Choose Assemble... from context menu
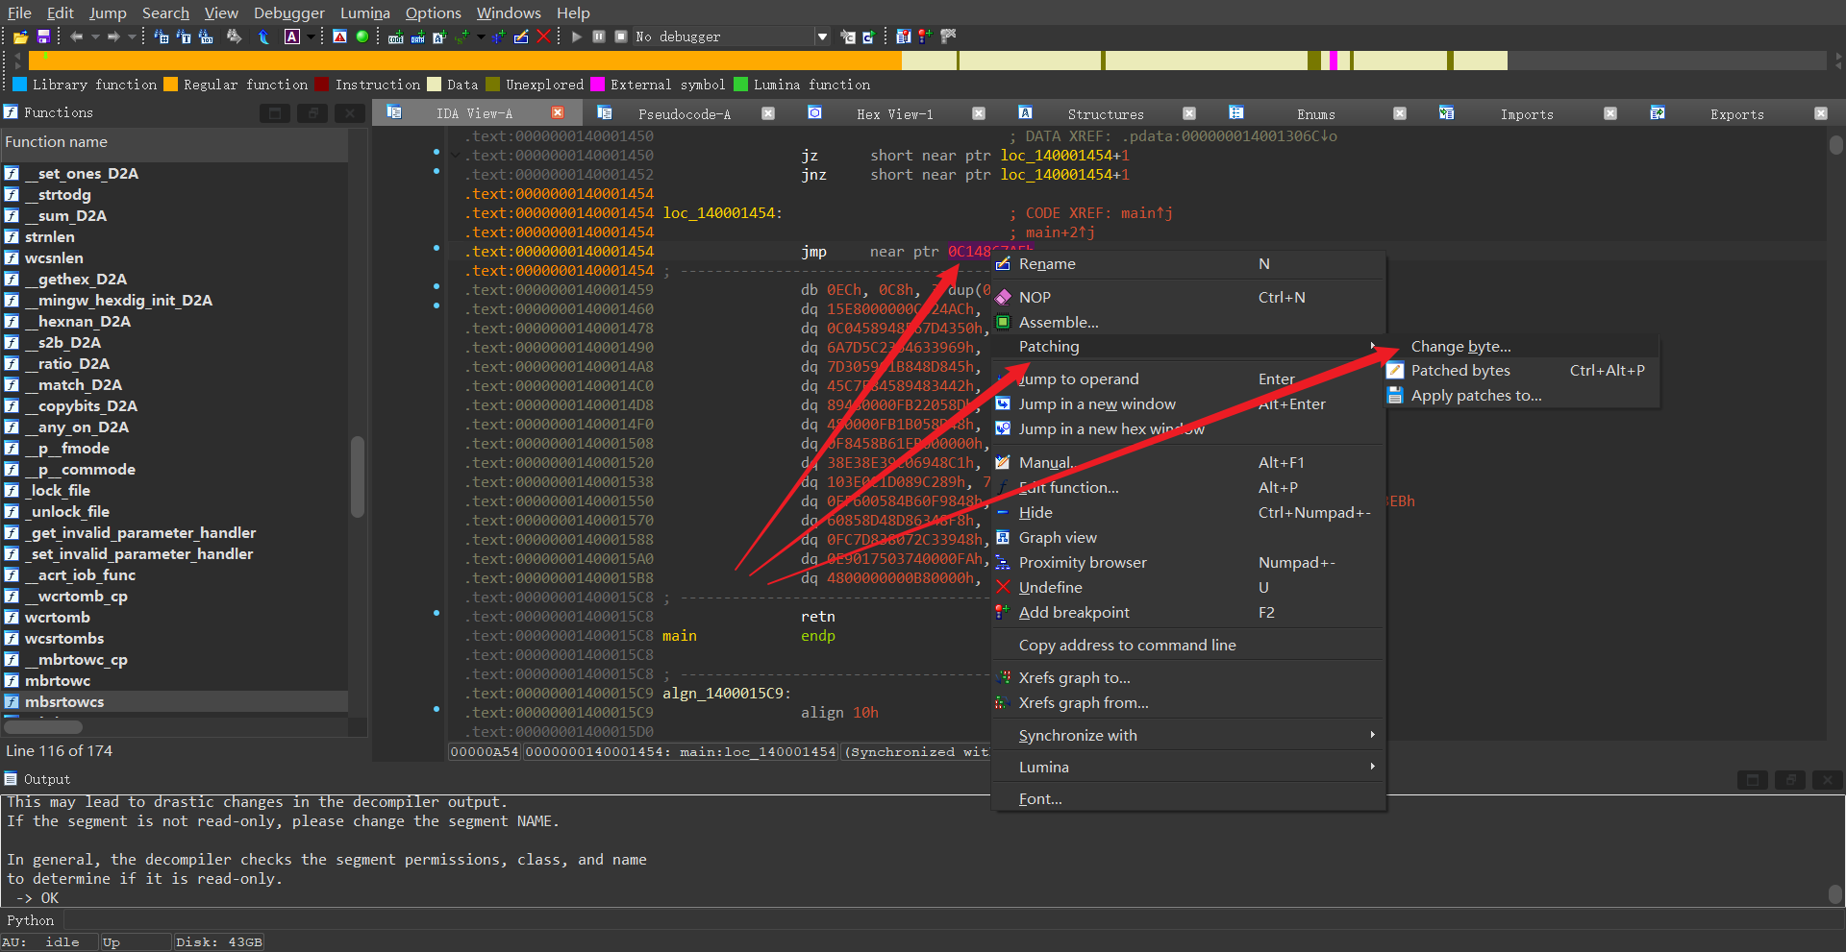The width and height of the screenshot is (1846, 952). [1188, 322]
